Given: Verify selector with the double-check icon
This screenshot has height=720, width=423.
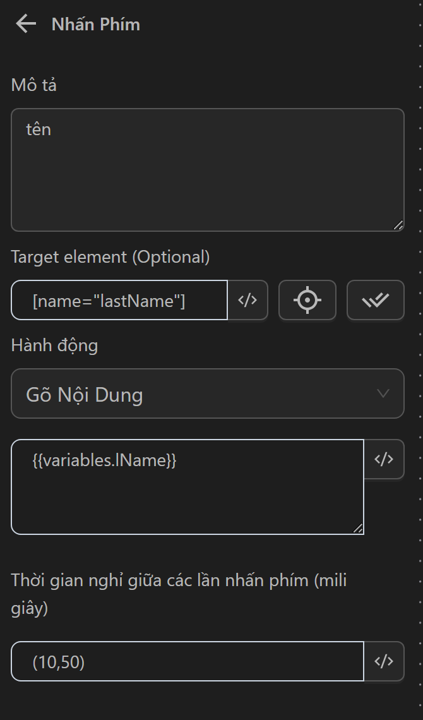Looking at the screenshot, I should (375, 301).
